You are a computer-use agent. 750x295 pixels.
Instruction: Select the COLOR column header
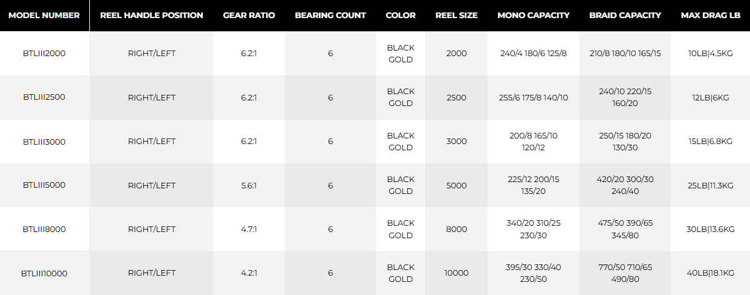(x=400, y=16)
